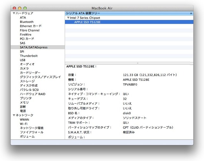Click media type value ソリッドステート
Viewport: 204px width, 161px height.
[x=135, y=118]
